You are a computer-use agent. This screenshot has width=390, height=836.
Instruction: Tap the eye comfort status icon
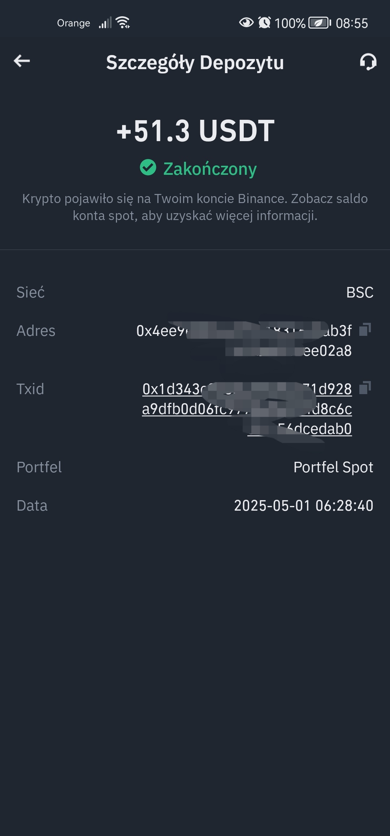coord(246,22)
